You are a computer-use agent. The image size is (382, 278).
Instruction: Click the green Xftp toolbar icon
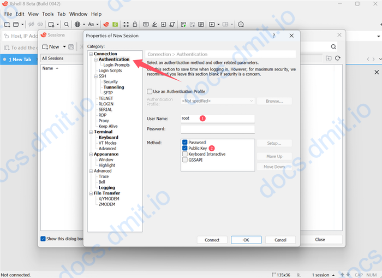[114, 25]
